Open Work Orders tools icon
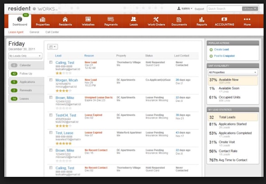The image size is (266, 184). coord(156,19)
